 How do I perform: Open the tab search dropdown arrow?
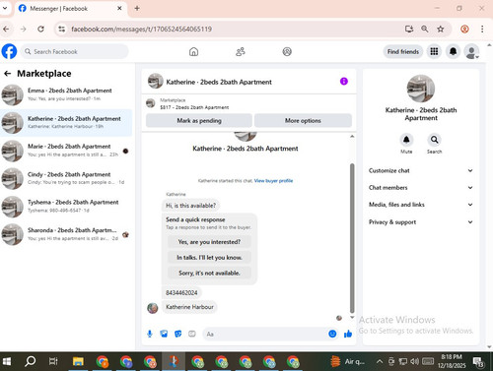click(5, 8)
